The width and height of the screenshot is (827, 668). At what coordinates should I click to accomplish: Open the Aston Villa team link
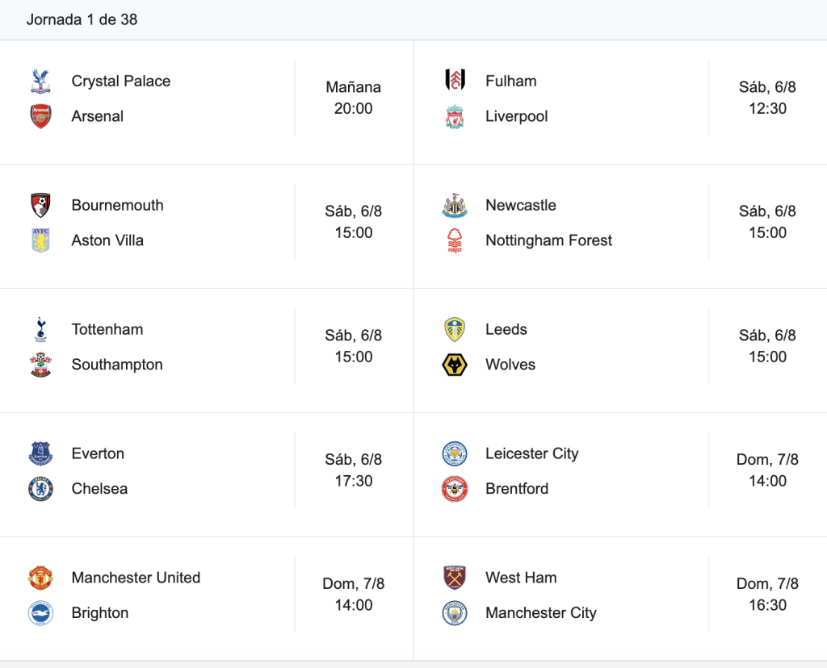pyautogui.click(x=107, y=240)
